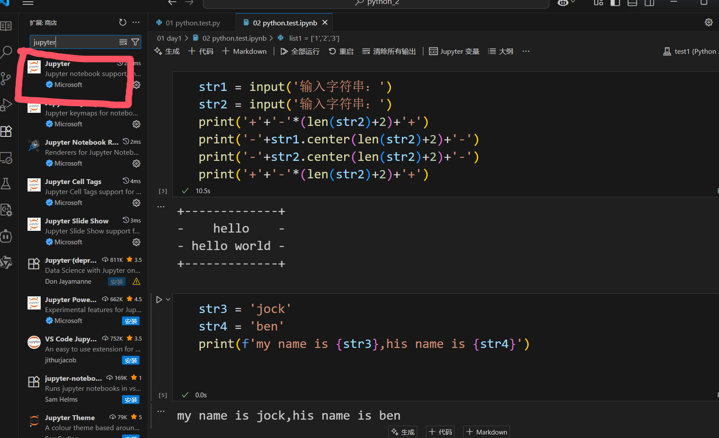Expand run options chevron beside the cell
This screenshot has height=438, width=719.
pyautogui.click(x=168, y=299)
